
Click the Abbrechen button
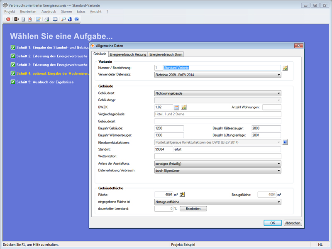tap(293, 223)
